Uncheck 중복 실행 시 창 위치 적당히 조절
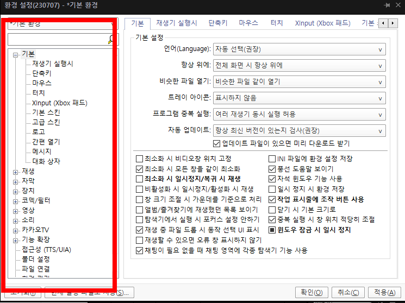The width and height of the screenshot is (405, 303). 272,219
